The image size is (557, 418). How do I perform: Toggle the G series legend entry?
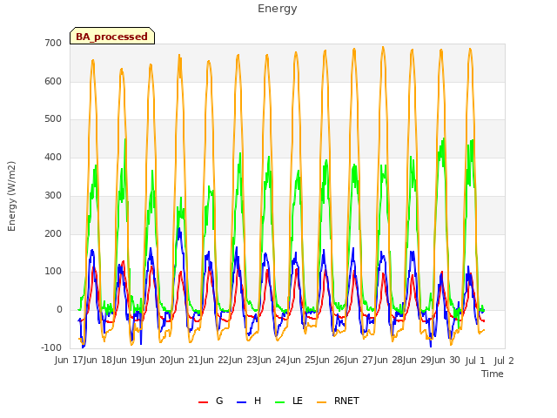click(211, 401)
